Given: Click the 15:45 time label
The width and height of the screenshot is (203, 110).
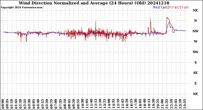Looking at the screenshot, I should tap(122, 104).
